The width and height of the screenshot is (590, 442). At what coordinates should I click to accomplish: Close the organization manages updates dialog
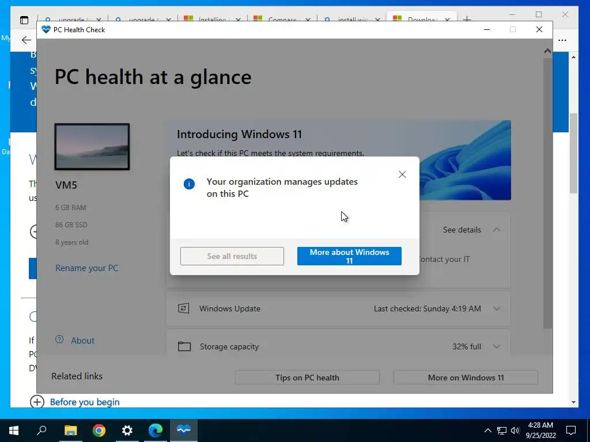coord(402,174)
